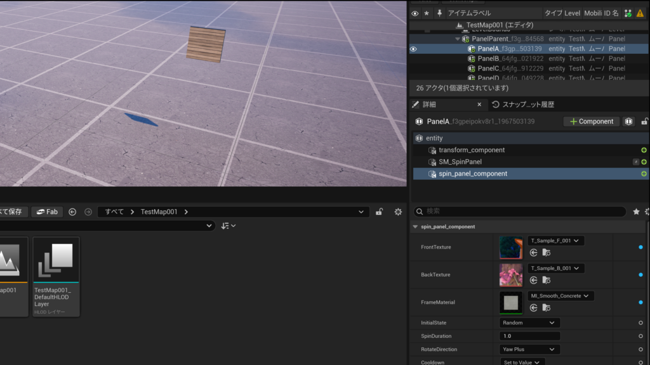
Task: Click the browse-to-asset icon for FrontTexture
Action: pos(546,253)
